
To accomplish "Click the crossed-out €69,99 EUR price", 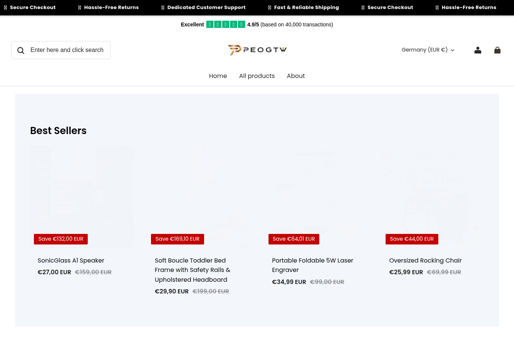I will [444, 272].
